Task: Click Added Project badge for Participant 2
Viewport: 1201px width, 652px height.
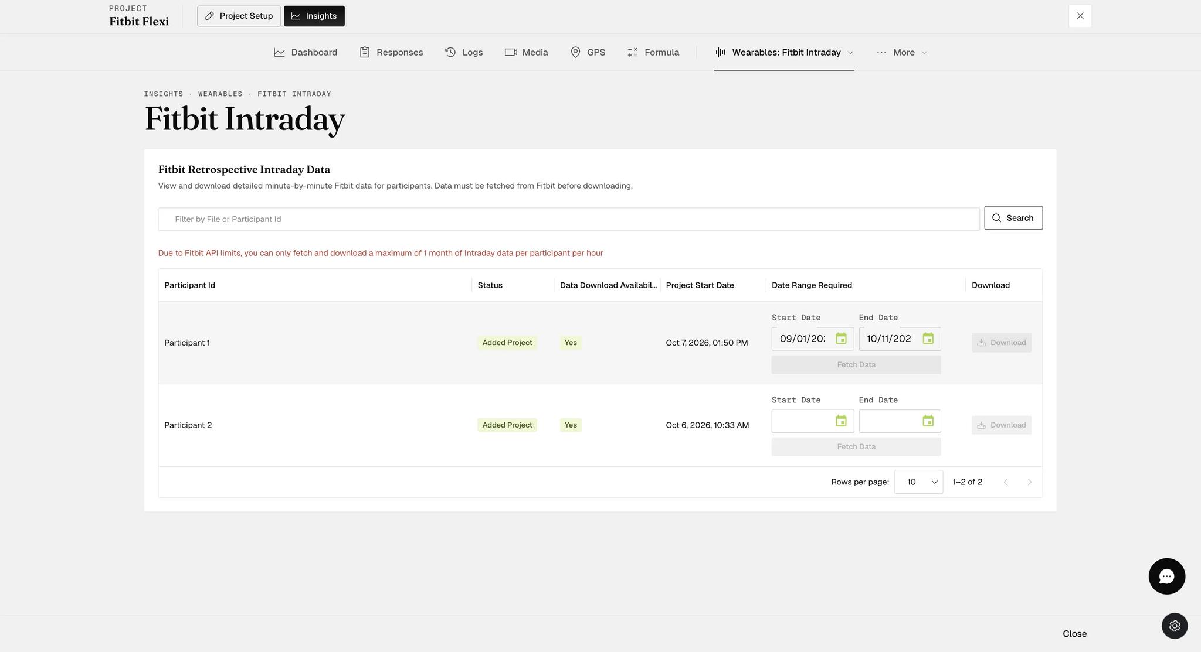Action: 507,425
